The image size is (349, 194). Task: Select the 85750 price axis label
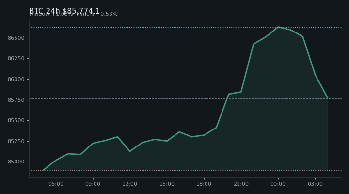[x=16, y=100]
